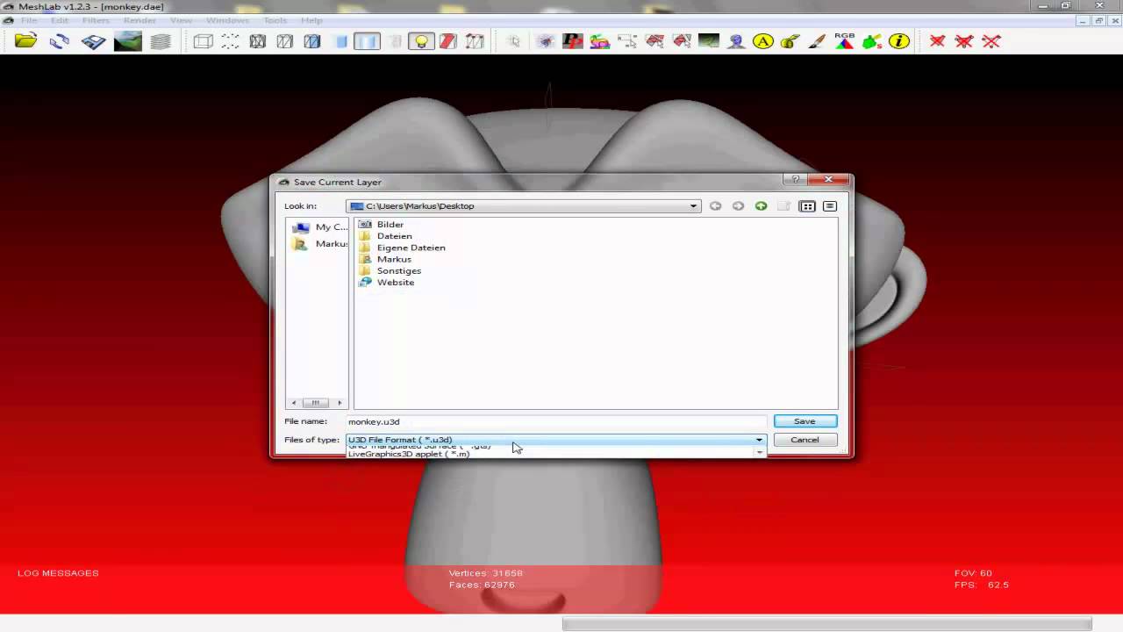The width and height of the screenshot is (1123, 632).
Task: Click the File name input field
Action: pyautogui.click(x=556, y=421)
